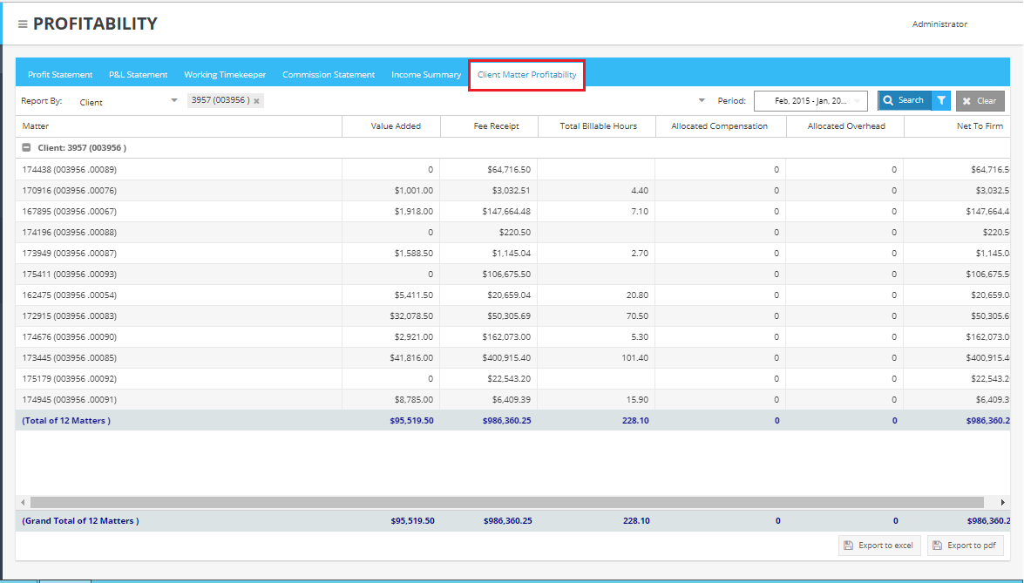Expand the client selection dropdown arrow

click(702, 100)
